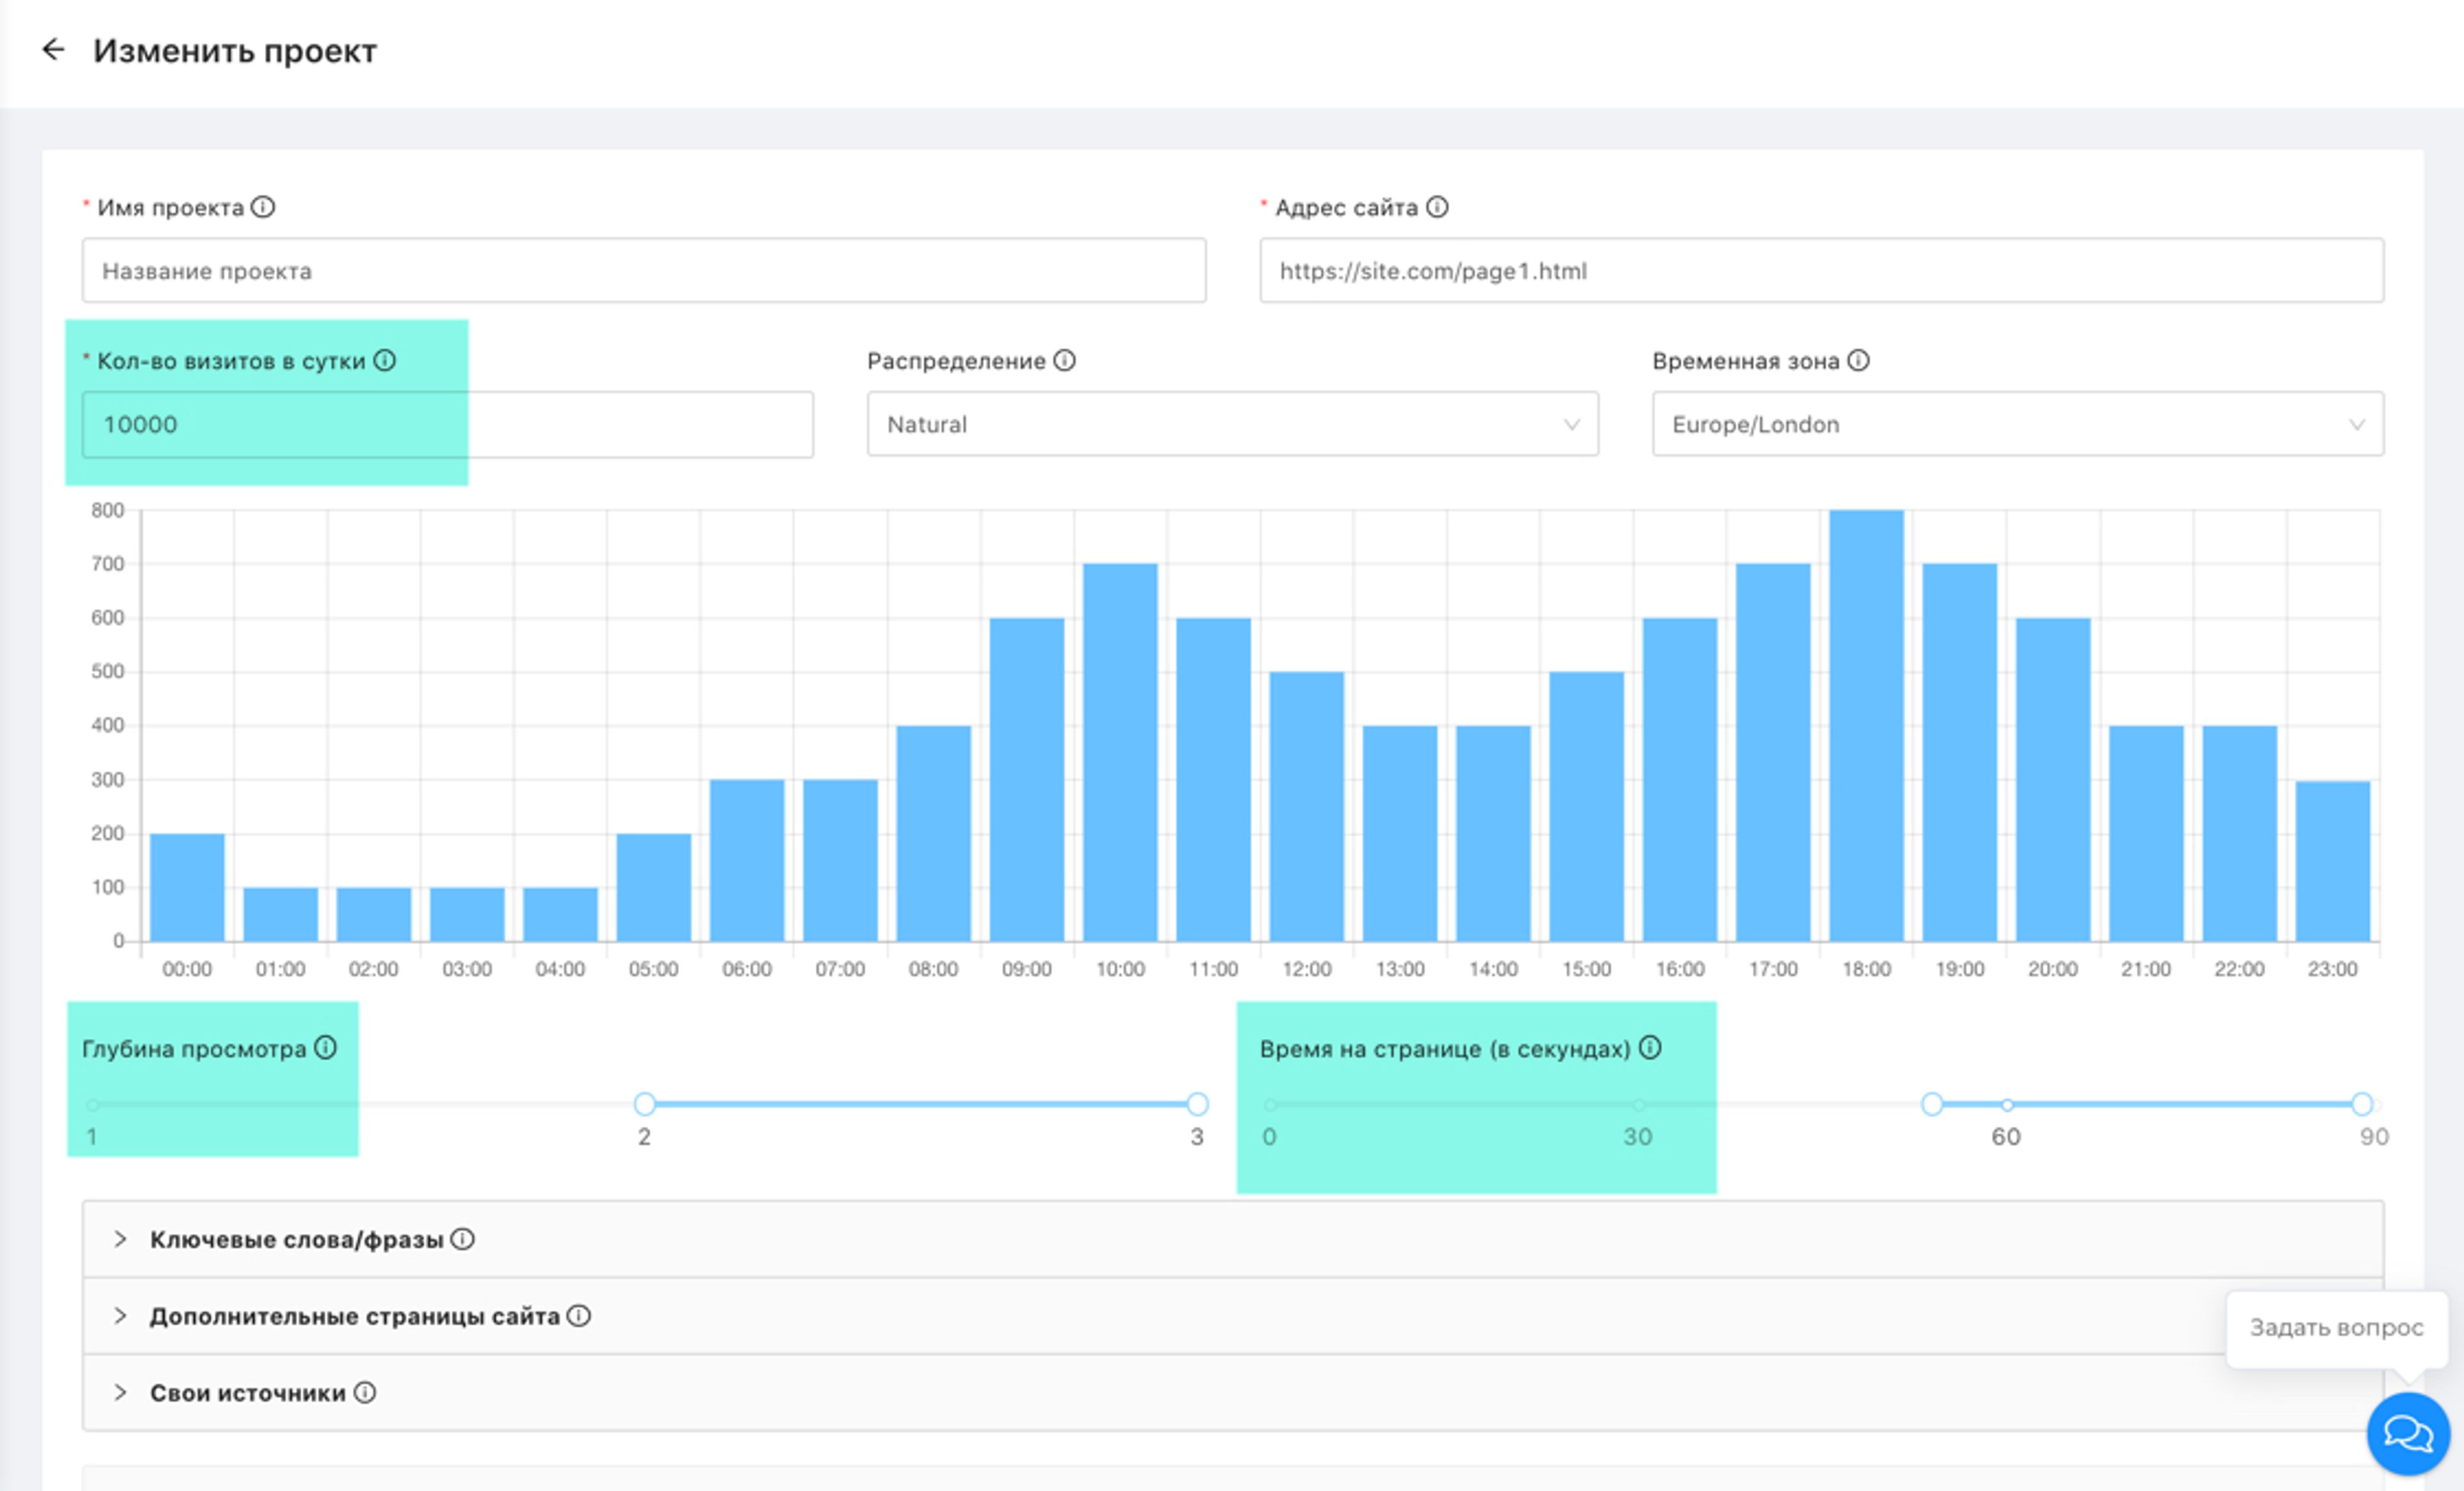Click info icon next to Время на странице
The height and width of the screenshot is (1491, 2464).
coord(1651,1047)
